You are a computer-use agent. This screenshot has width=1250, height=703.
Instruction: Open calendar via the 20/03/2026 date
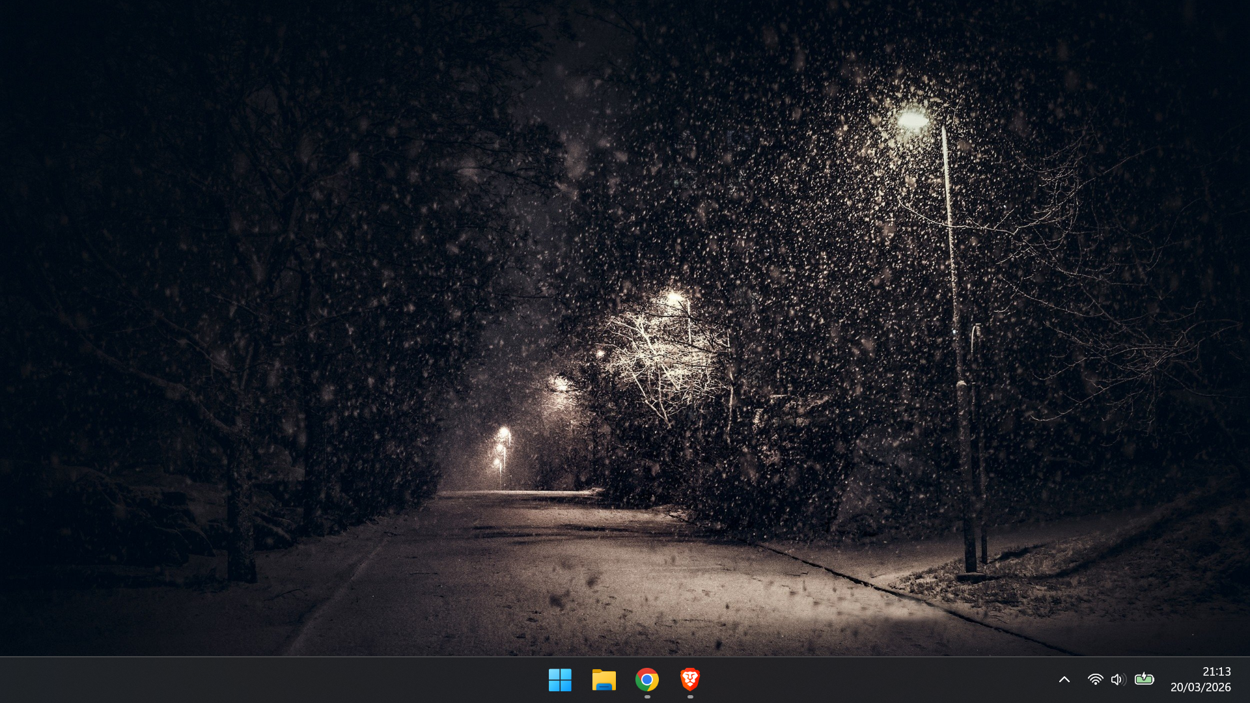[1201, 687]
